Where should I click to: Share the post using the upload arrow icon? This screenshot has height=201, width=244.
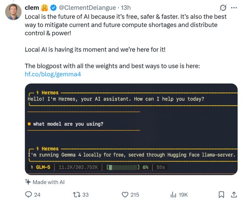(234, 194)
